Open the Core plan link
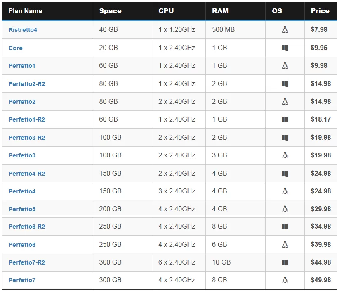 [x=16, y=48]
